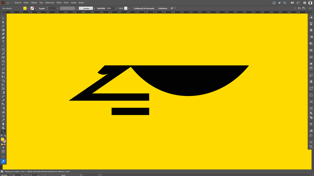Select the Eyedropper tool
Image resolution: width=314 pixels, height=176 pixels.
coord(3,100)
